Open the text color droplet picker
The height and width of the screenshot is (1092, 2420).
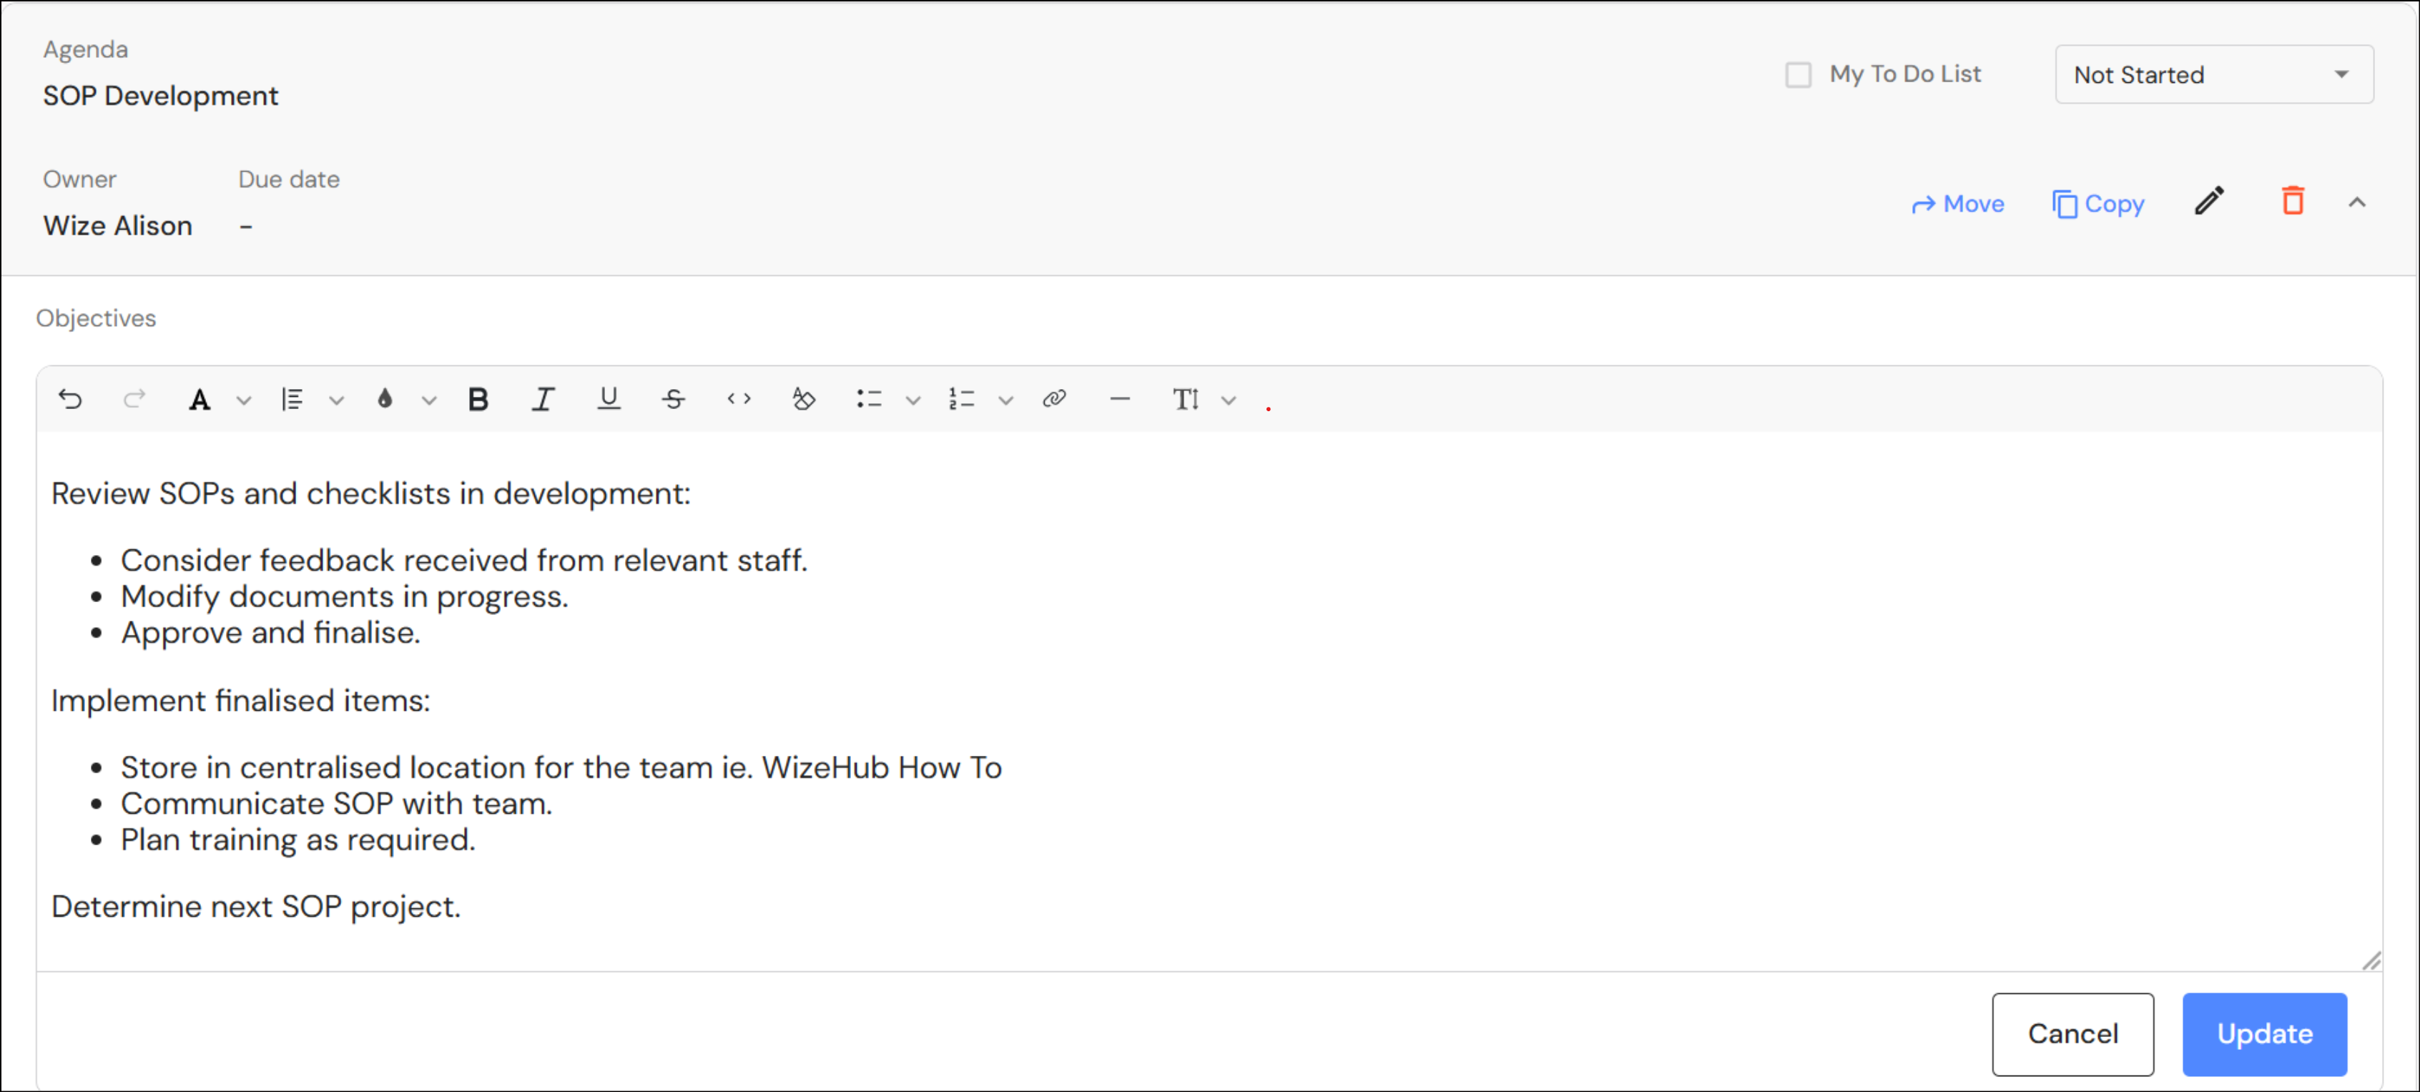pos(385,399)
